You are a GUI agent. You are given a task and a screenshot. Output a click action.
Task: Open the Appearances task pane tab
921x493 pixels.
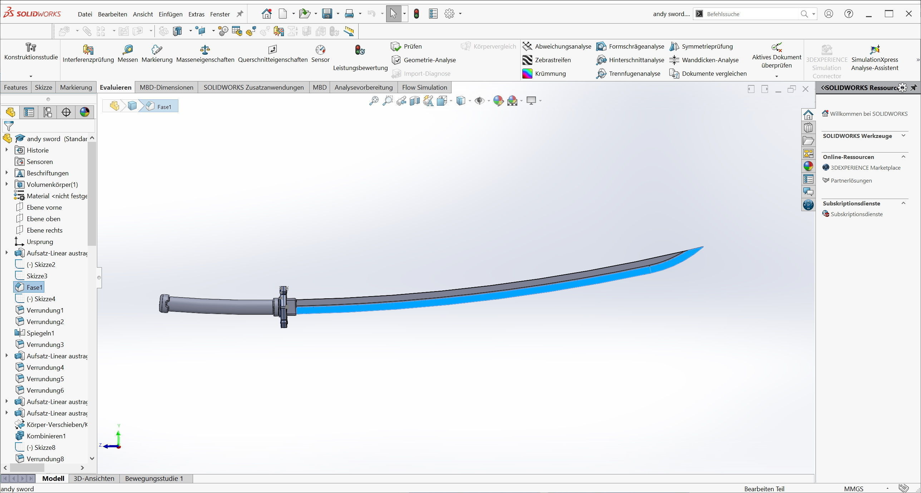(x=808, y=166)
